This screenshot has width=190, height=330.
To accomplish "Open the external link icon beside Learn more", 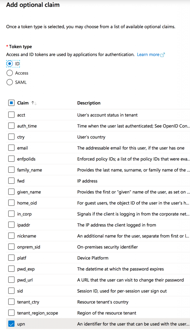I will 163,55.
